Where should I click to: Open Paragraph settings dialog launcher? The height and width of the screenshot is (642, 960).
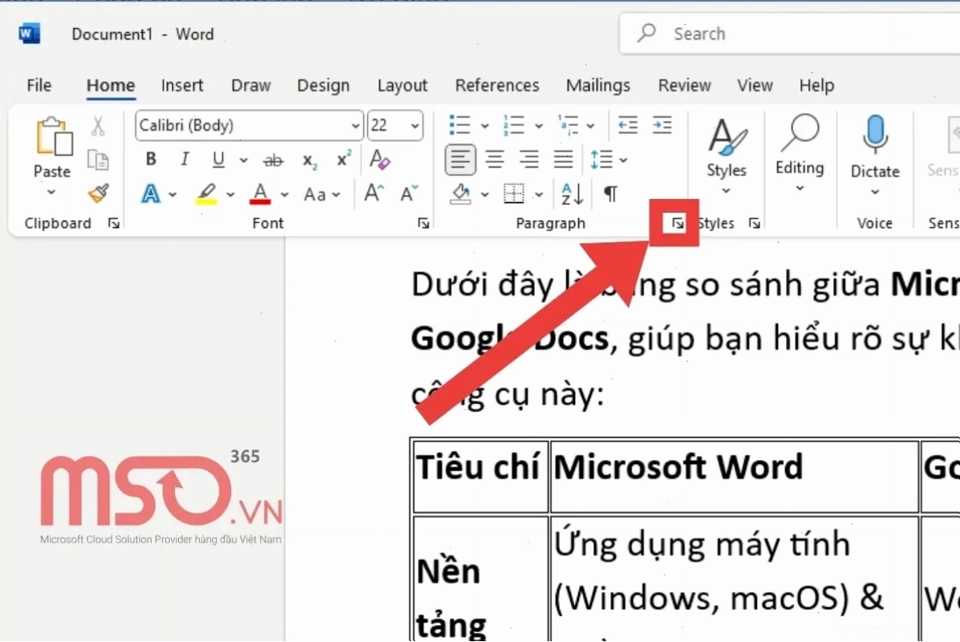coord(677,224)
